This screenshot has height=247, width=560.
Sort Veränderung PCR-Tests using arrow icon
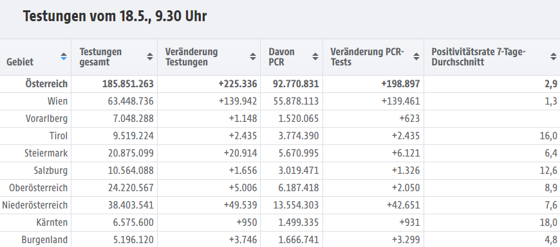[416, 56]
